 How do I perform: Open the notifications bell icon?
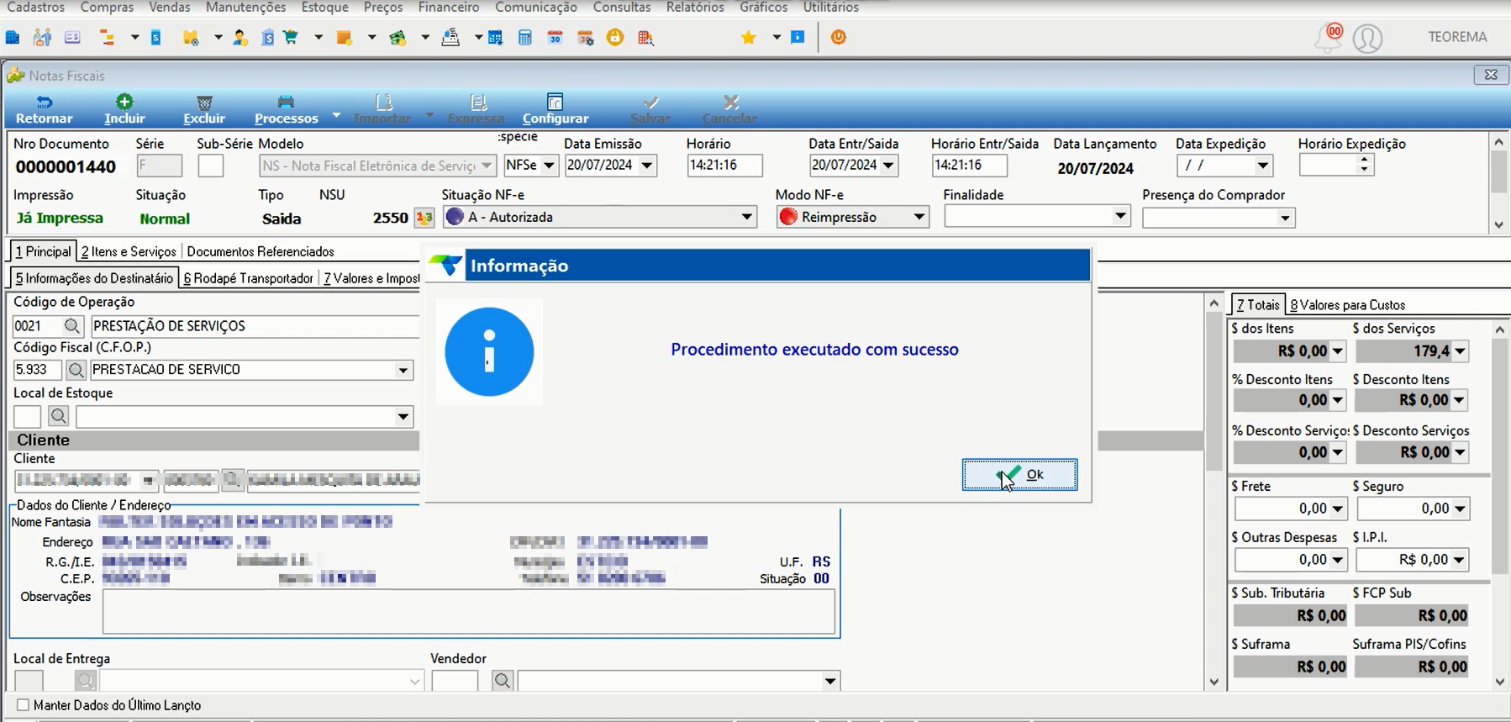[1329, 38]
